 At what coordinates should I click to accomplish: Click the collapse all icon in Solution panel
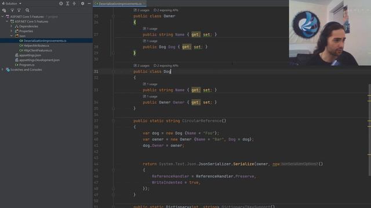pyautogui.click(x=74, y=3)
